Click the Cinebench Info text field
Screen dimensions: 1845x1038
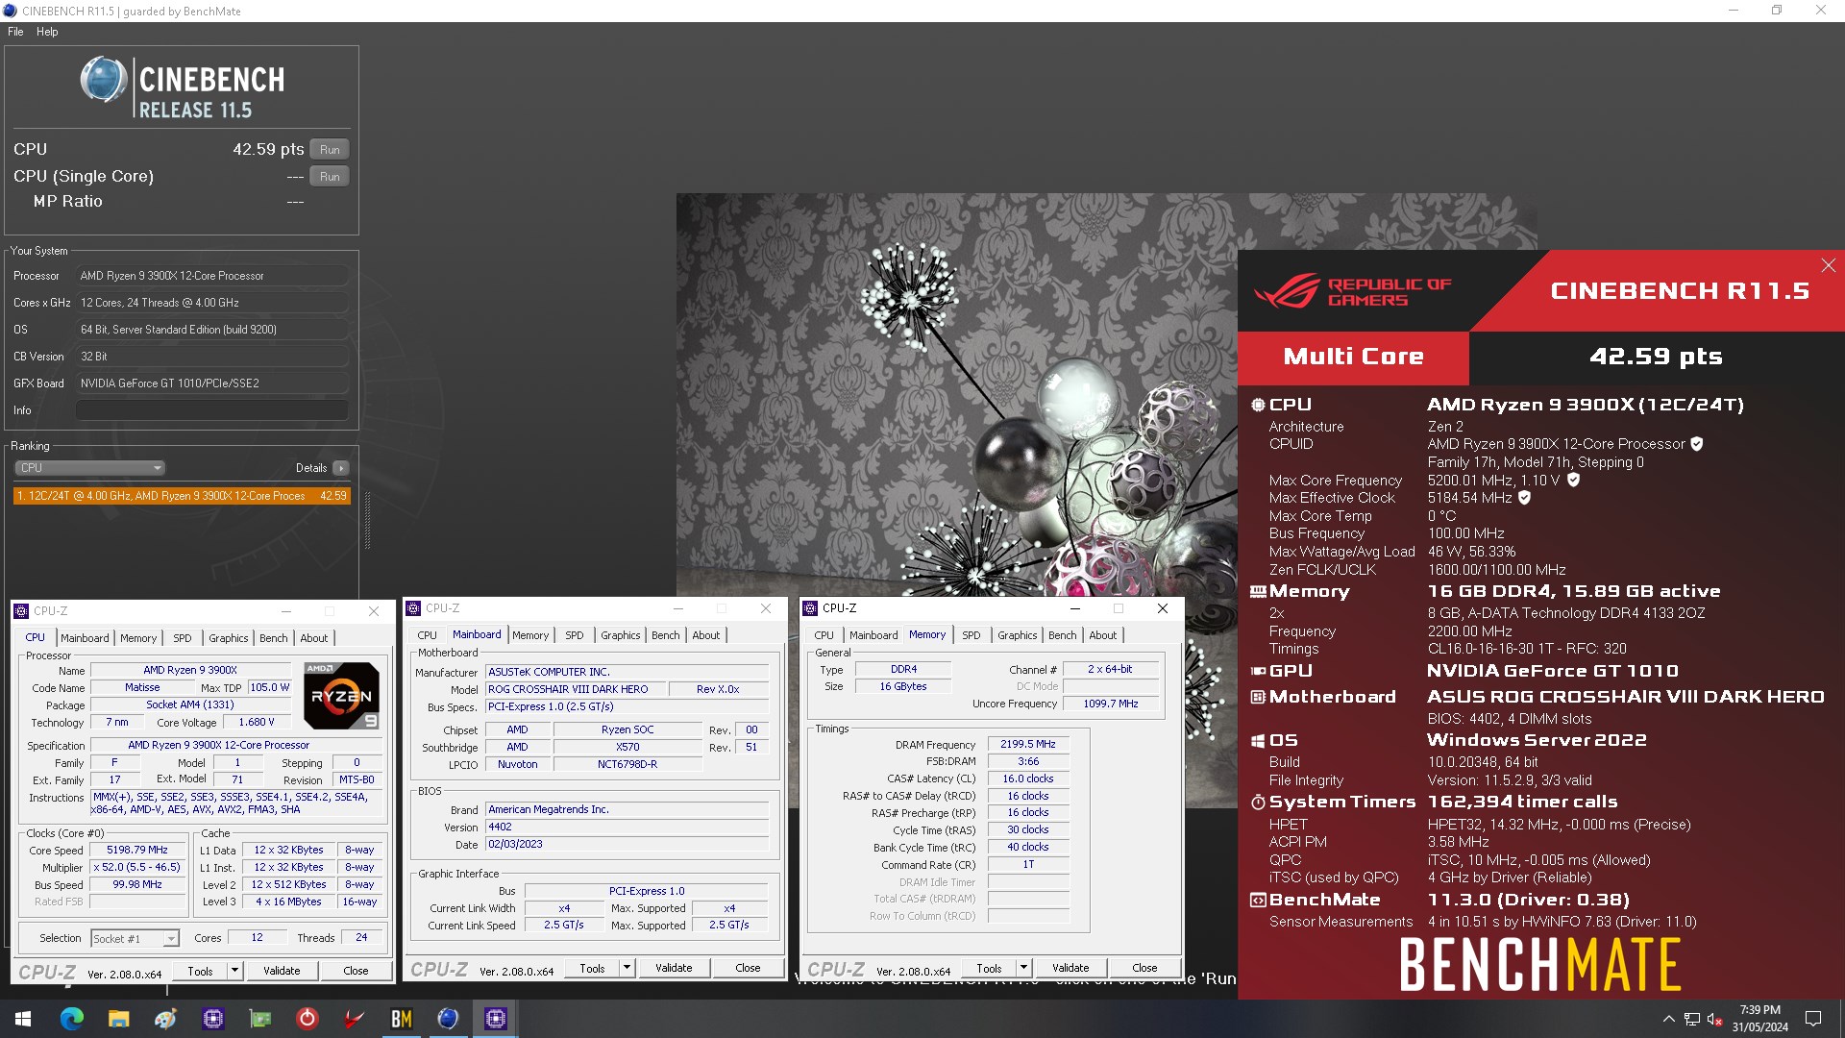(212, 410)
